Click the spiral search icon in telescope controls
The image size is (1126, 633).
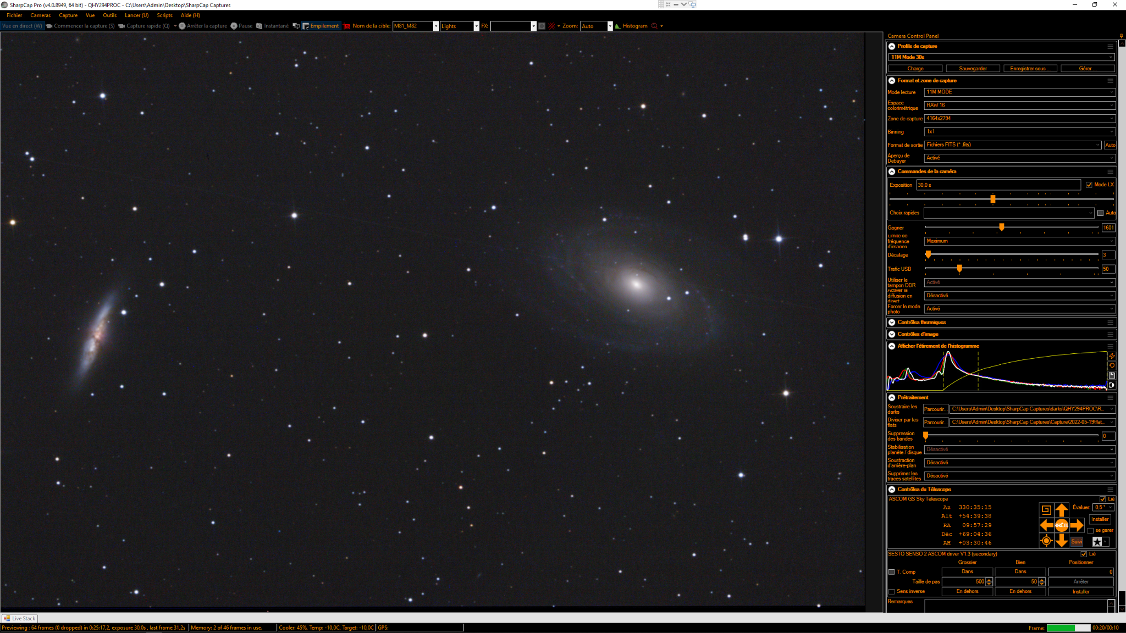[1046, 509]
